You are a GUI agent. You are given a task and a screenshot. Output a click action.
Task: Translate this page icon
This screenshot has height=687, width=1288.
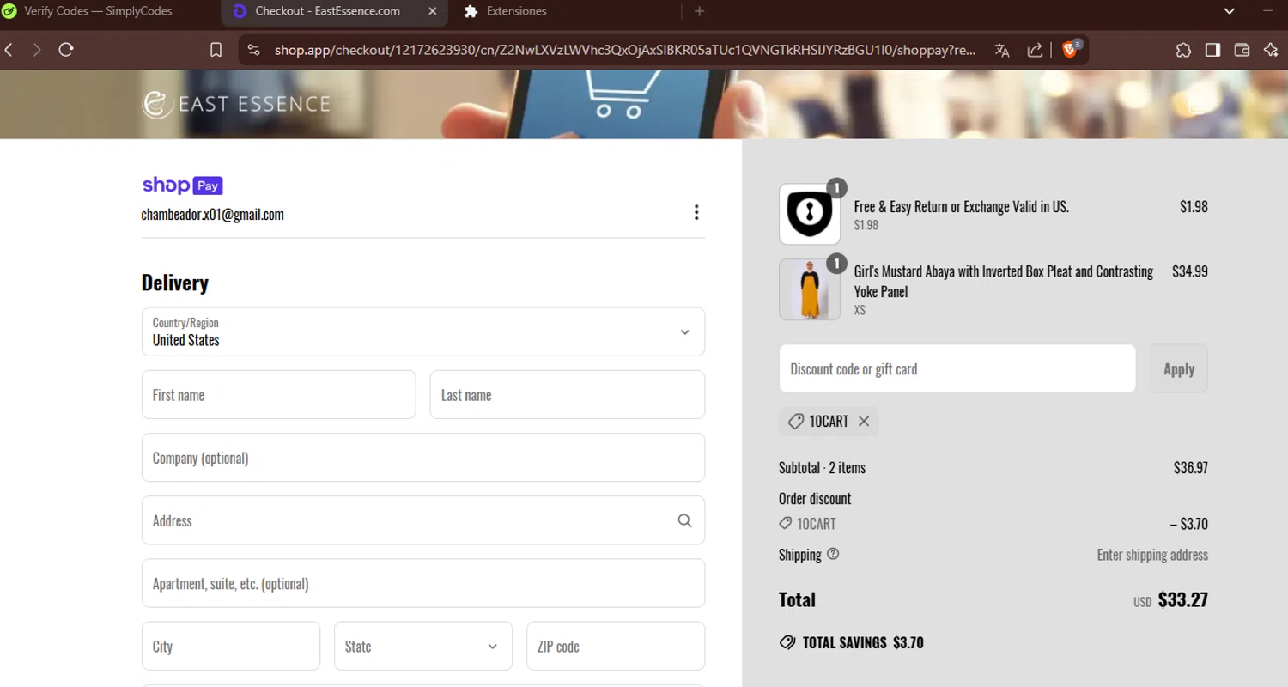coord(1002,50)
